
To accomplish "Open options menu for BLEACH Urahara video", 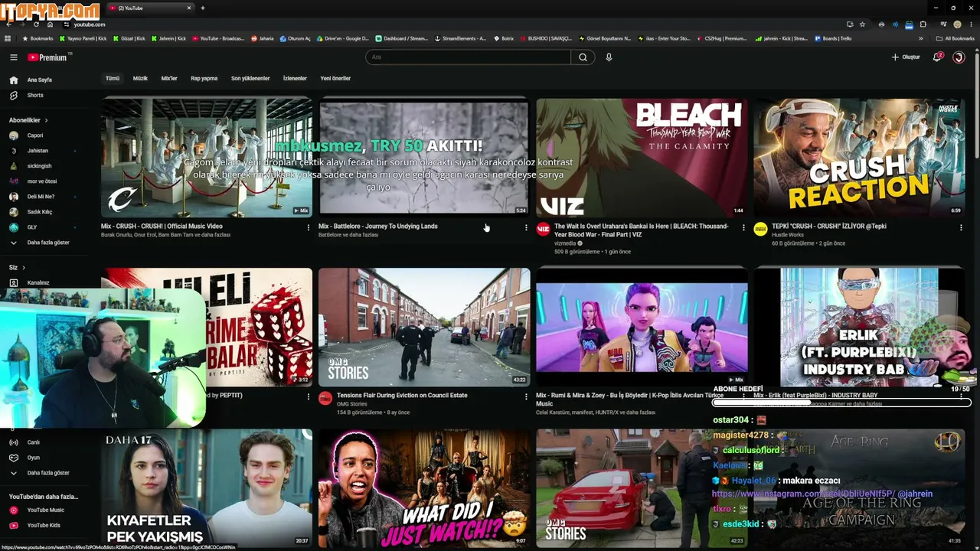I will pyautogui.click(x=743, y=227).
